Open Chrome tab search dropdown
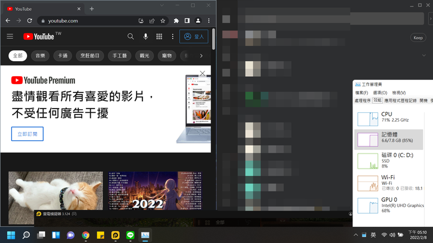 coord(162,5)
